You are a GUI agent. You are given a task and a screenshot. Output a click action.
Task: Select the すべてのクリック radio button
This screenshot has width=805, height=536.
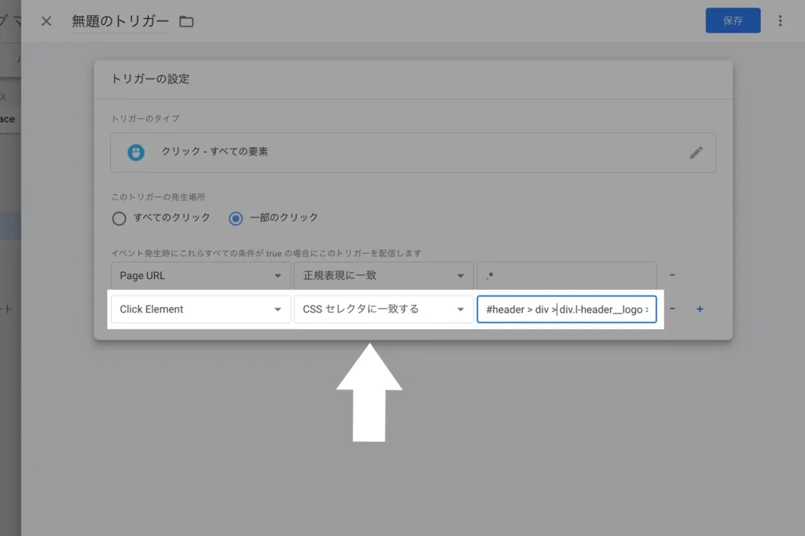coord(119,218)
